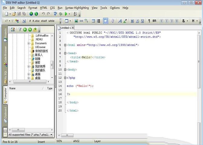
Task: Click the green globe upload icon
Action: click(x=36, y=14)
